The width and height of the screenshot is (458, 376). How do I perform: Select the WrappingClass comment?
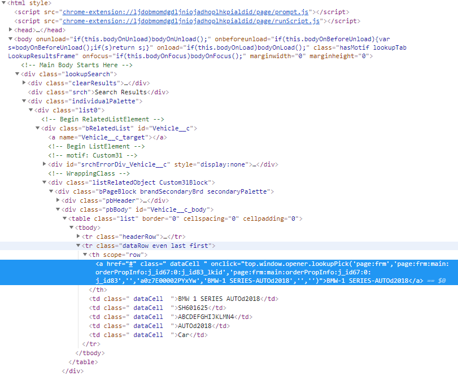(x=89, y=173)
